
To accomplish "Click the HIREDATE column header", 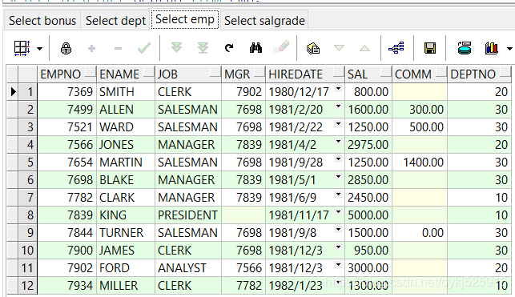I will coord(305,74).
